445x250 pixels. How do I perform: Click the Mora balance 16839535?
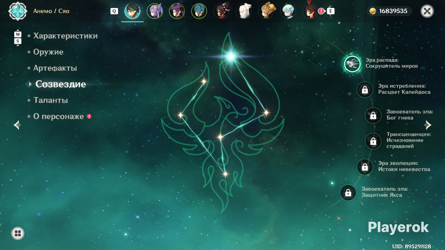point(393,11)
